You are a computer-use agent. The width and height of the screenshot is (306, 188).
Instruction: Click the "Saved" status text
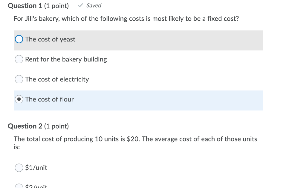94,5
